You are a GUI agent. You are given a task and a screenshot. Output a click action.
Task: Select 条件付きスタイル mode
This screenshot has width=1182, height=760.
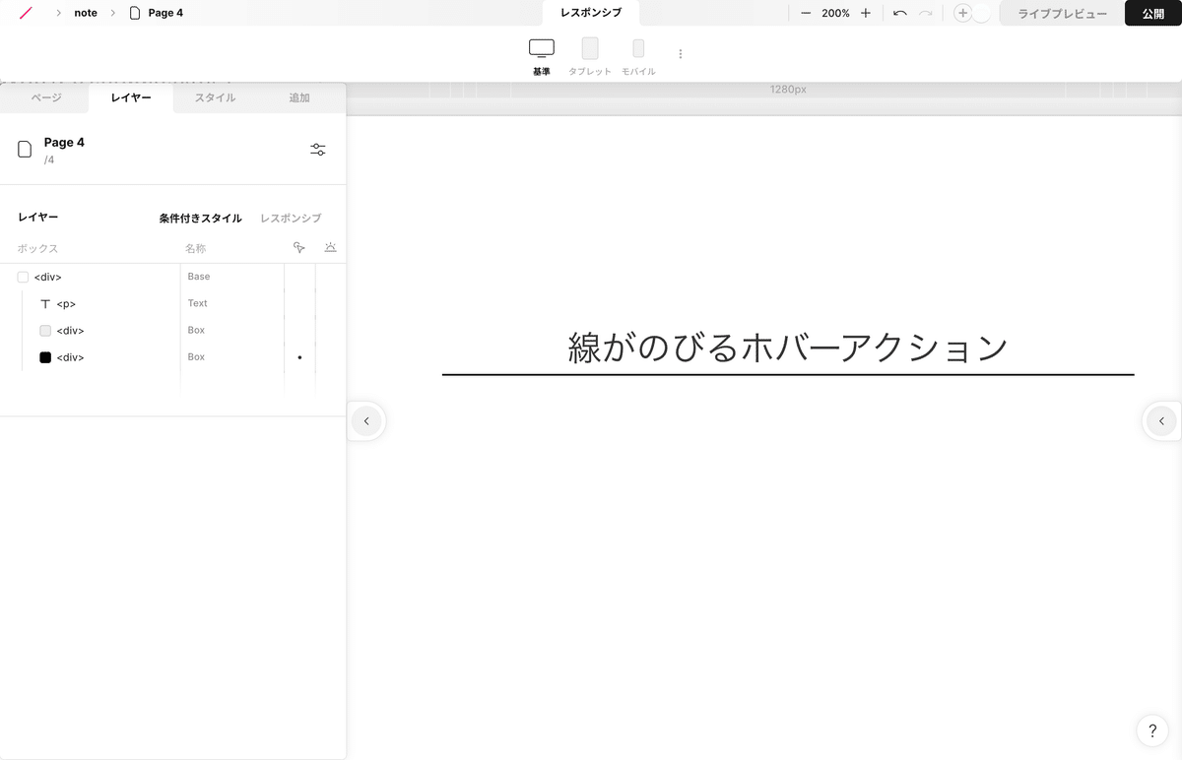pyautogui.click(x=200, y=219)
